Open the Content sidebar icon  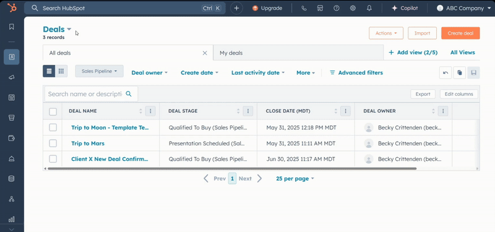[x=12, y=98]
